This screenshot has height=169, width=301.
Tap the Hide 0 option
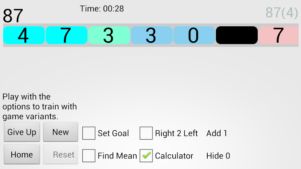click(218, 156)
